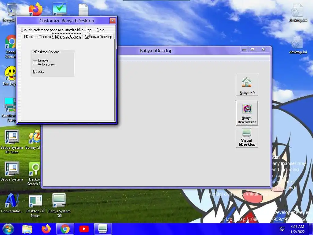Click the Show desktop strip at taskbar end
This screenshot has height=235, width=313.
[311, 229]
